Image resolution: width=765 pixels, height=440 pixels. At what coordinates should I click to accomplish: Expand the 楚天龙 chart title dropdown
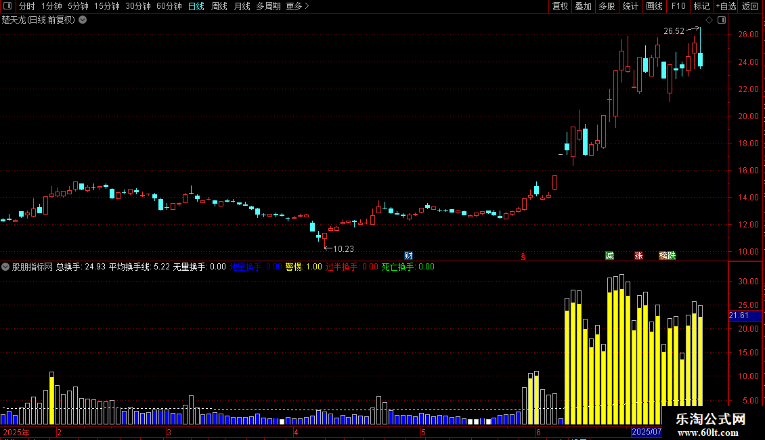[83, 20]
